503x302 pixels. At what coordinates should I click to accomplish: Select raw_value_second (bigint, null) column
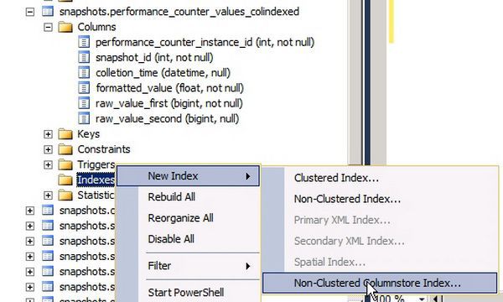point(167,119)
